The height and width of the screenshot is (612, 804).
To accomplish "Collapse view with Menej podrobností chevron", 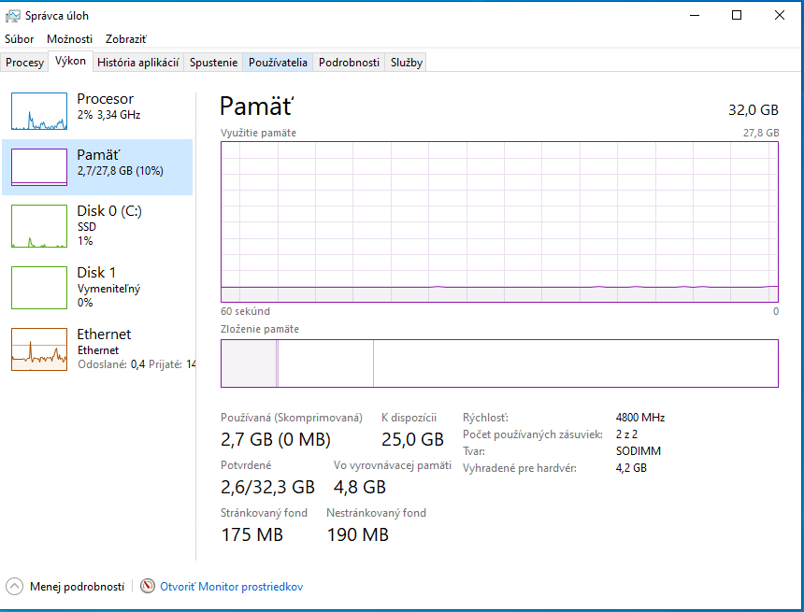I will (x=14, y=587).
